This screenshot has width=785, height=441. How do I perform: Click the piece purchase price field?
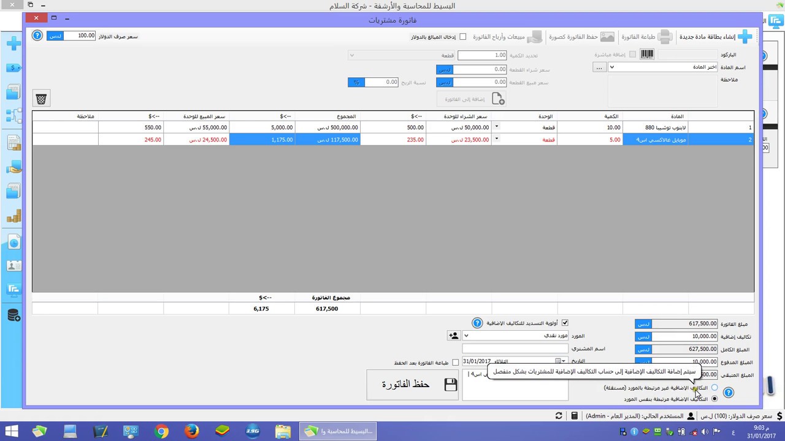480,69
